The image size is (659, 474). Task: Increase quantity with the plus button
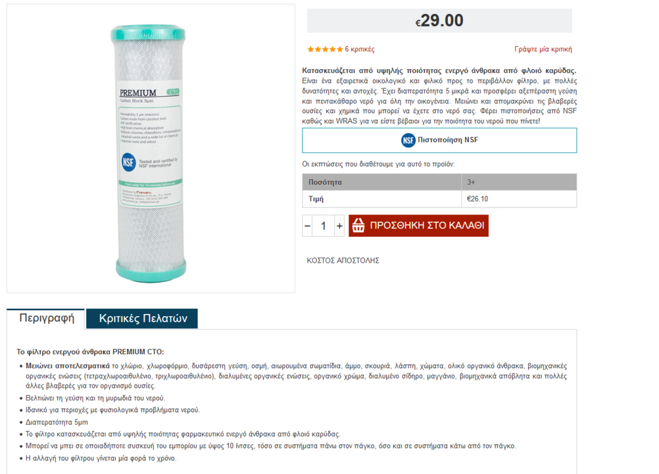coord(339,226)
